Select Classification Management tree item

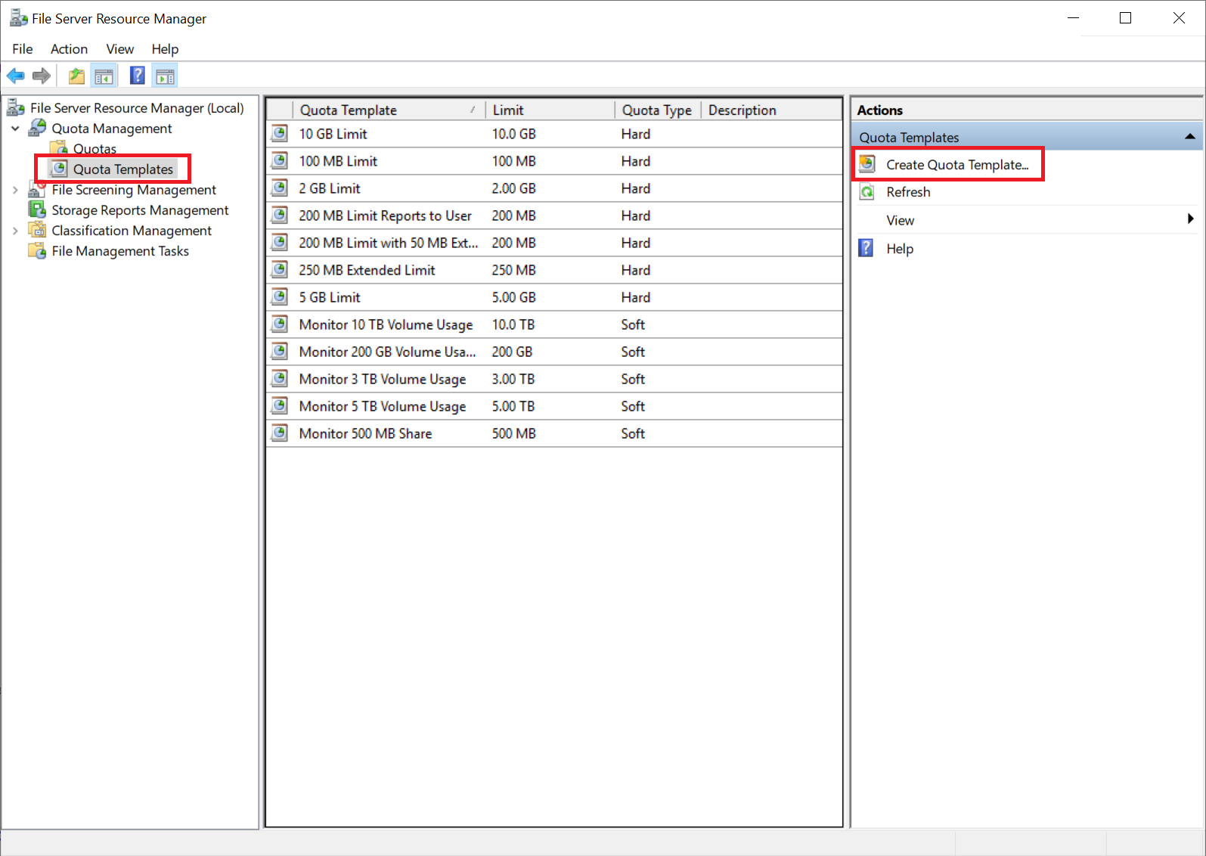[132, 231]
